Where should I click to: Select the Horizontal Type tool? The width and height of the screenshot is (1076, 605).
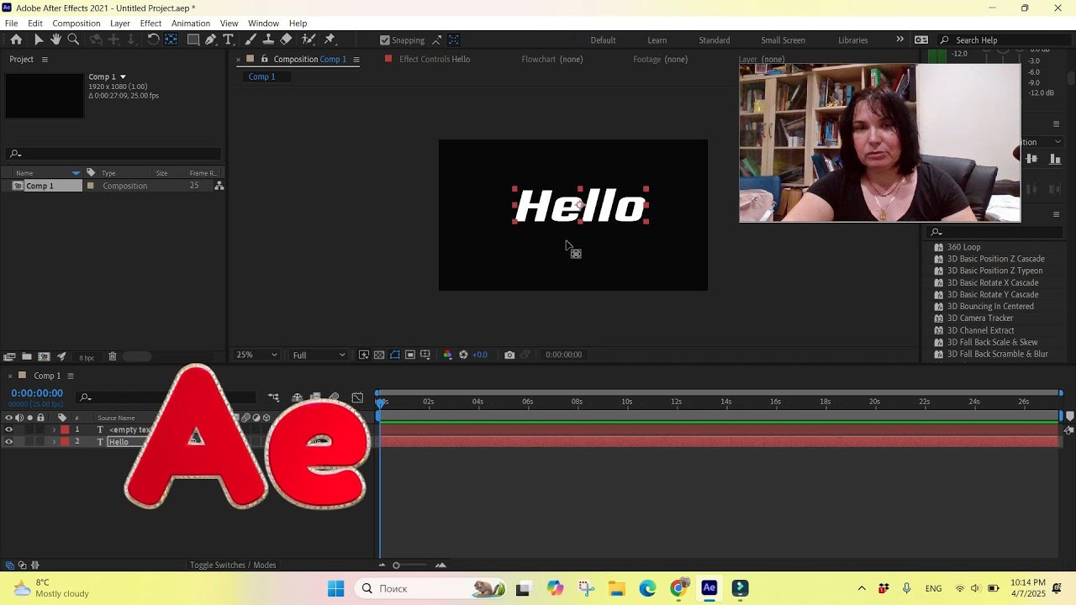pos(228,39)
